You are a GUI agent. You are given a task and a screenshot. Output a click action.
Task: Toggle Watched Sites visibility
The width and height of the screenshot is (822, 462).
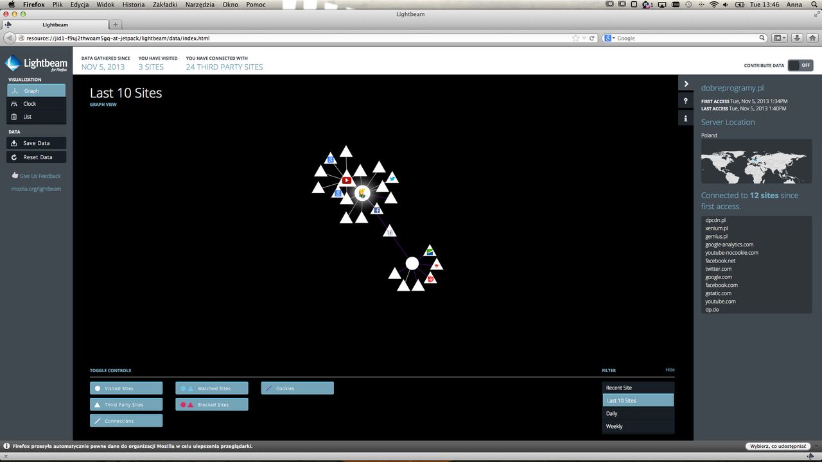pyautogui.click(x=212, y=388)
